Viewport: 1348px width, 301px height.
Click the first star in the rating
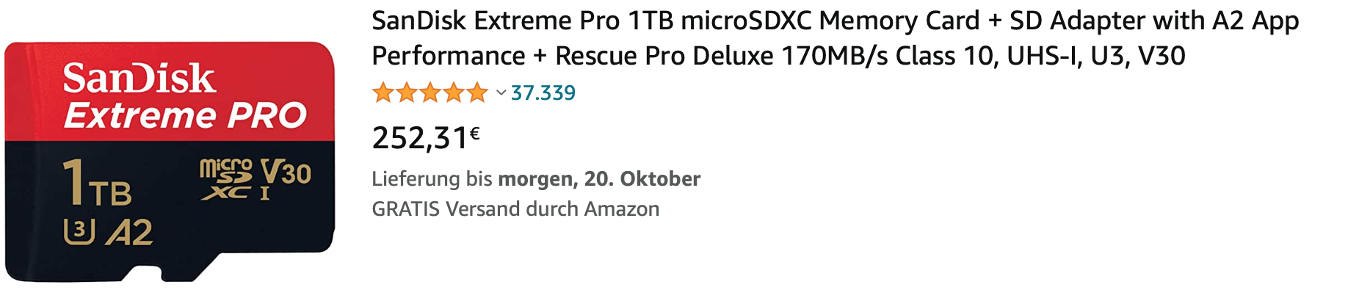point(383,93)
